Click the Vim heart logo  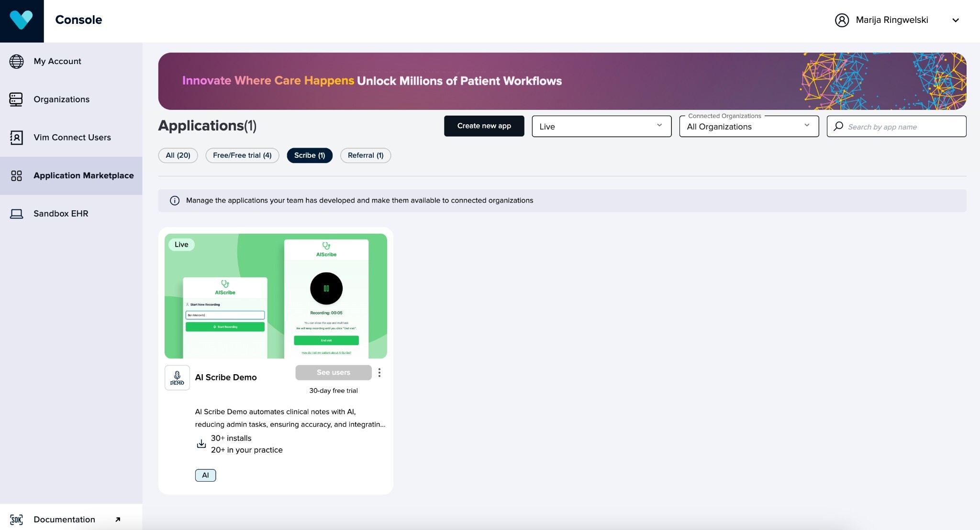(x=22, y=20)
